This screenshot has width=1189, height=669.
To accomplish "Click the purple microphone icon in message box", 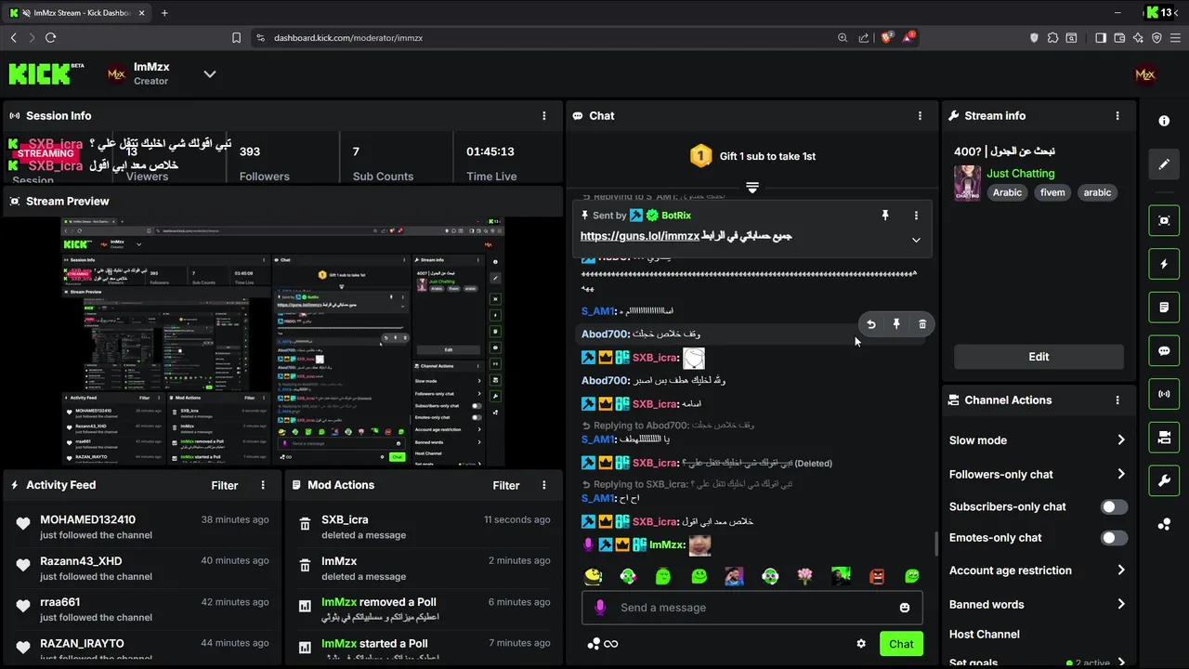I will coord(600,608).
